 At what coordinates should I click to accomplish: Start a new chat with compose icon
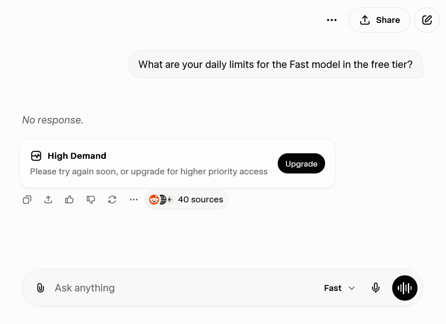pyautogui.click(x=427, y=20)
